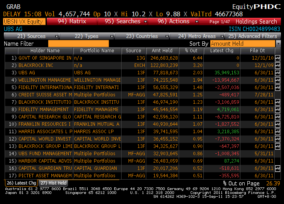
Task: Open the Sort By dropdown arrow
Action: 278,44
